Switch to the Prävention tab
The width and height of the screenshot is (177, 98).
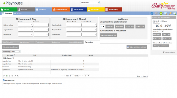[43, 42]
